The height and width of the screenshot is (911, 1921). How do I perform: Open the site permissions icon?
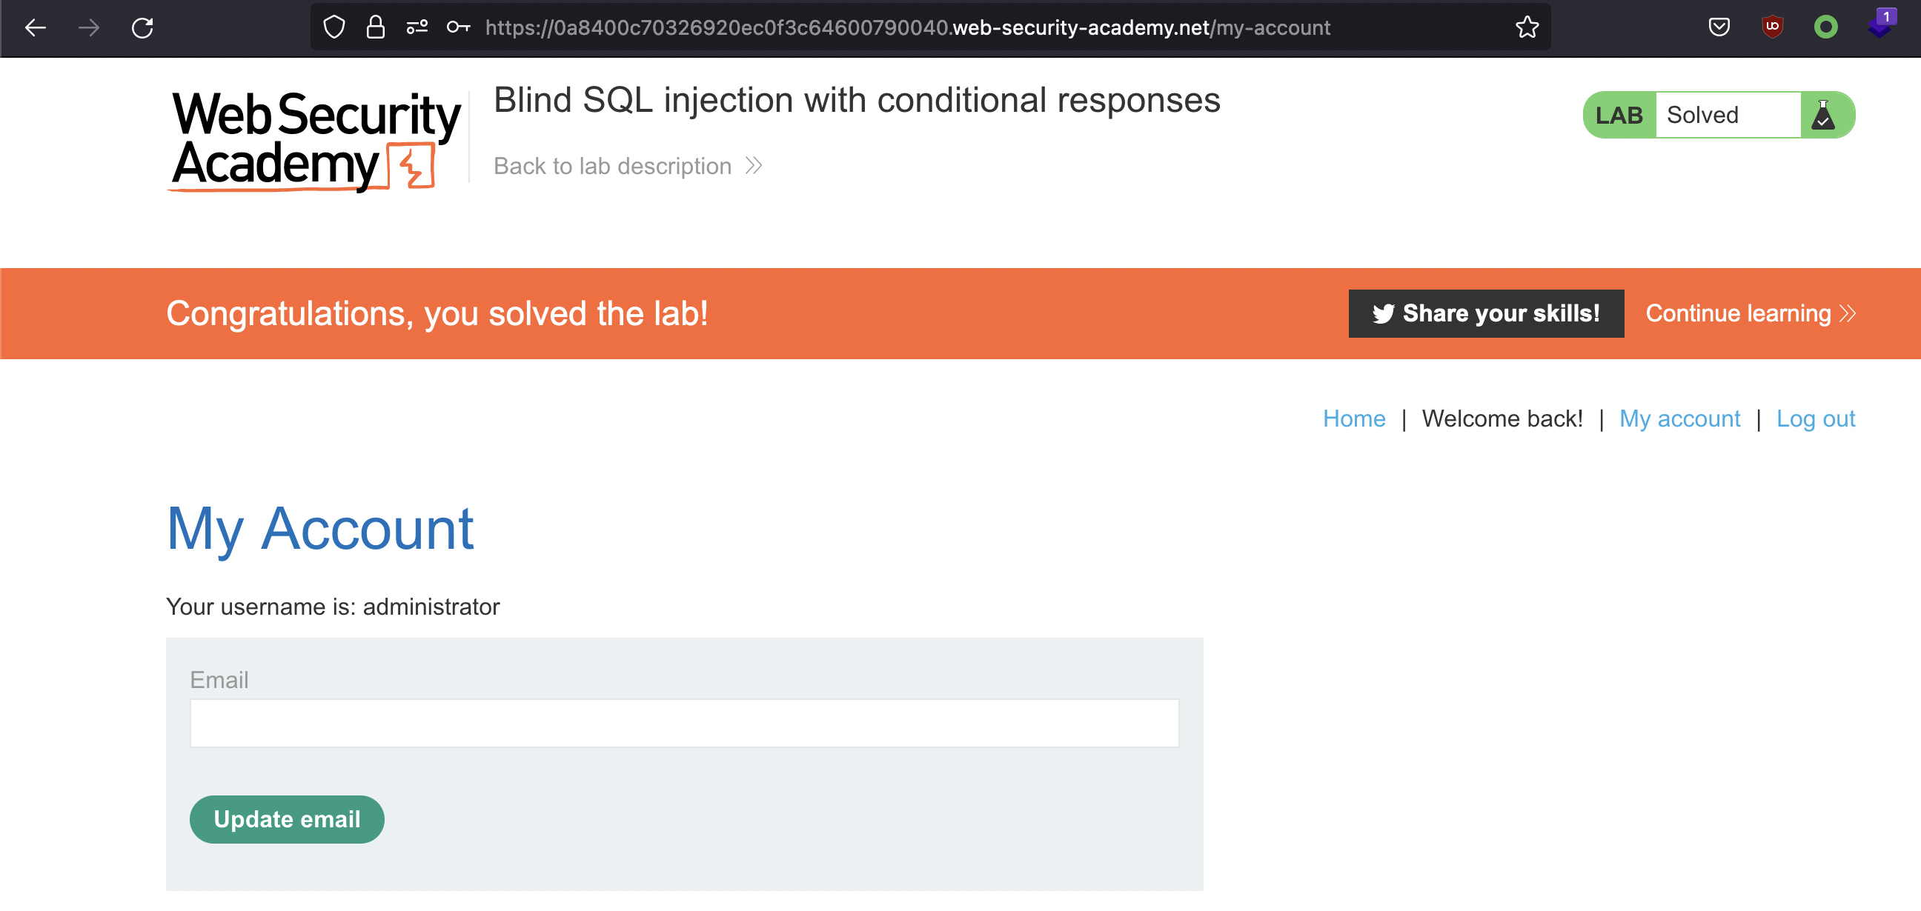tap(417, 27)
